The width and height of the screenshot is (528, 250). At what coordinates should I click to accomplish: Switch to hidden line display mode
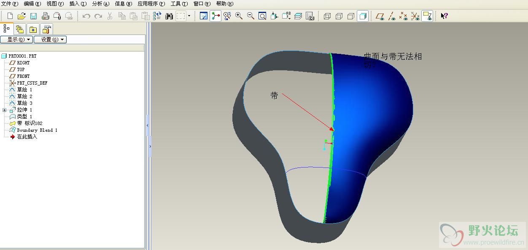(x=339, y=16)
